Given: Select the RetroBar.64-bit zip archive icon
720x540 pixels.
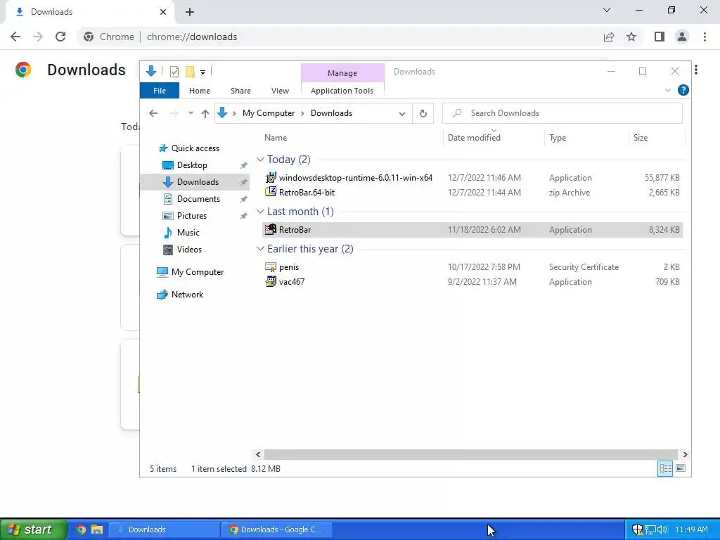Looking at the screenshot, I should click(271, 192).
